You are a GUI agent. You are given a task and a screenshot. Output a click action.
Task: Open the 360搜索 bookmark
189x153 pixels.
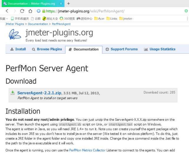tap(67, 18)
